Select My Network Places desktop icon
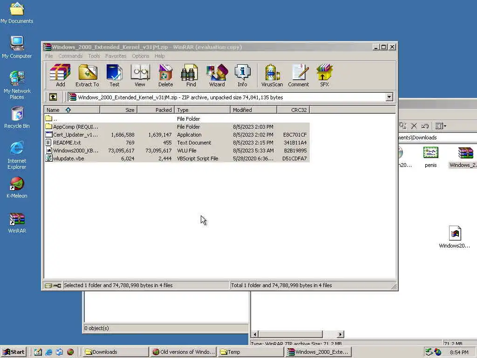 pos(17,85)
